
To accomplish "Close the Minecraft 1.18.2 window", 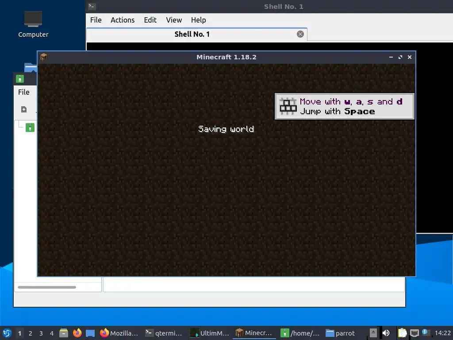I will pos(409,57).
